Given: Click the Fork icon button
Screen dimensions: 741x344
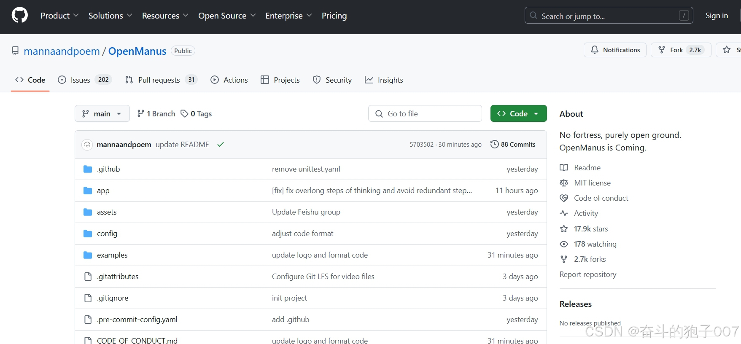Looking at the screenshot, I should coord(662,50).
